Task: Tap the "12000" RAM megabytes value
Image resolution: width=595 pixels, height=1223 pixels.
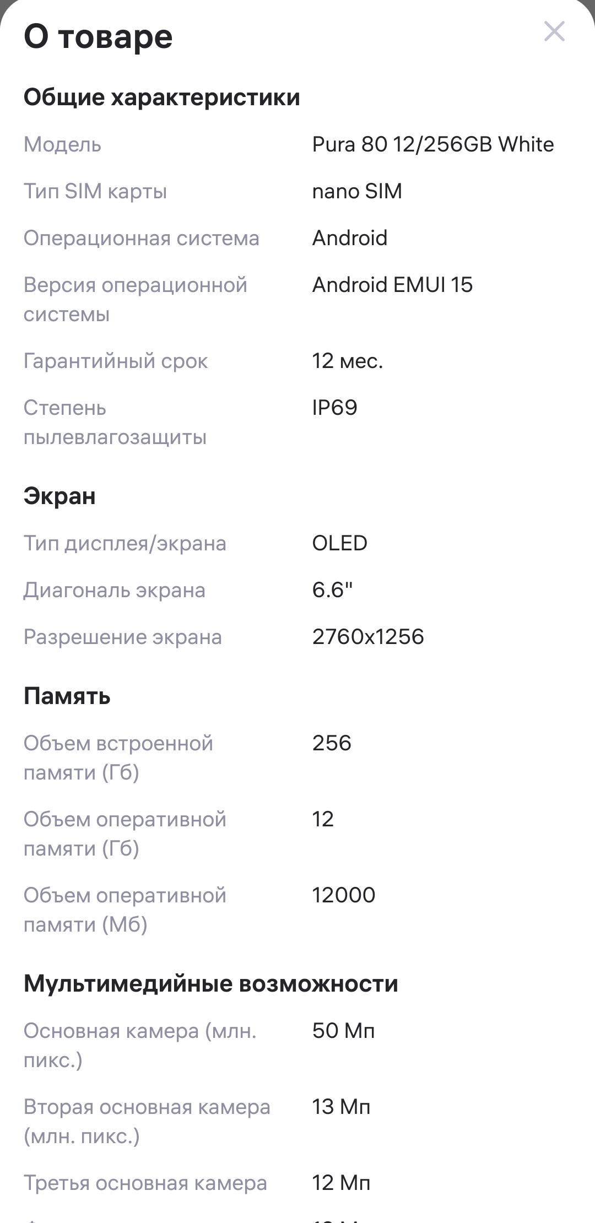Action: 344,895
